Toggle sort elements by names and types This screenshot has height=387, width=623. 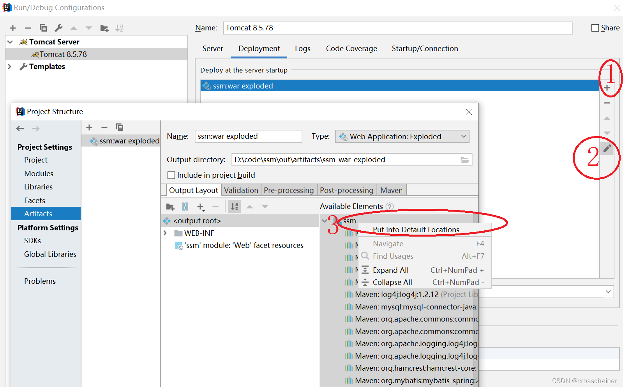[235, 207]
